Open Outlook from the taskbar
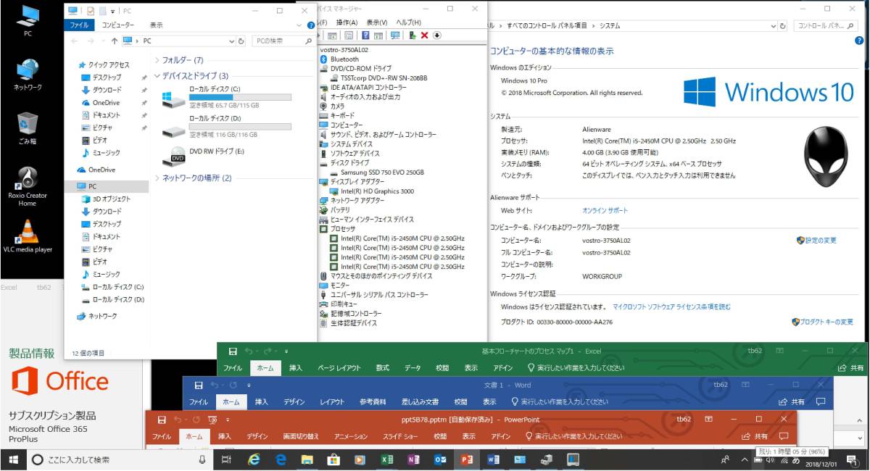Viewport: 870px width, 471px height. (440, 459)
